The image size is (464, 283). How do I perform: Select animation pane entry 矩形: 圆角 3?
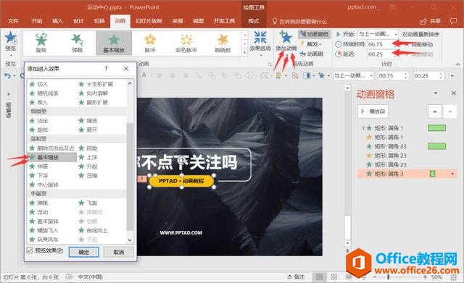[407, 174]
